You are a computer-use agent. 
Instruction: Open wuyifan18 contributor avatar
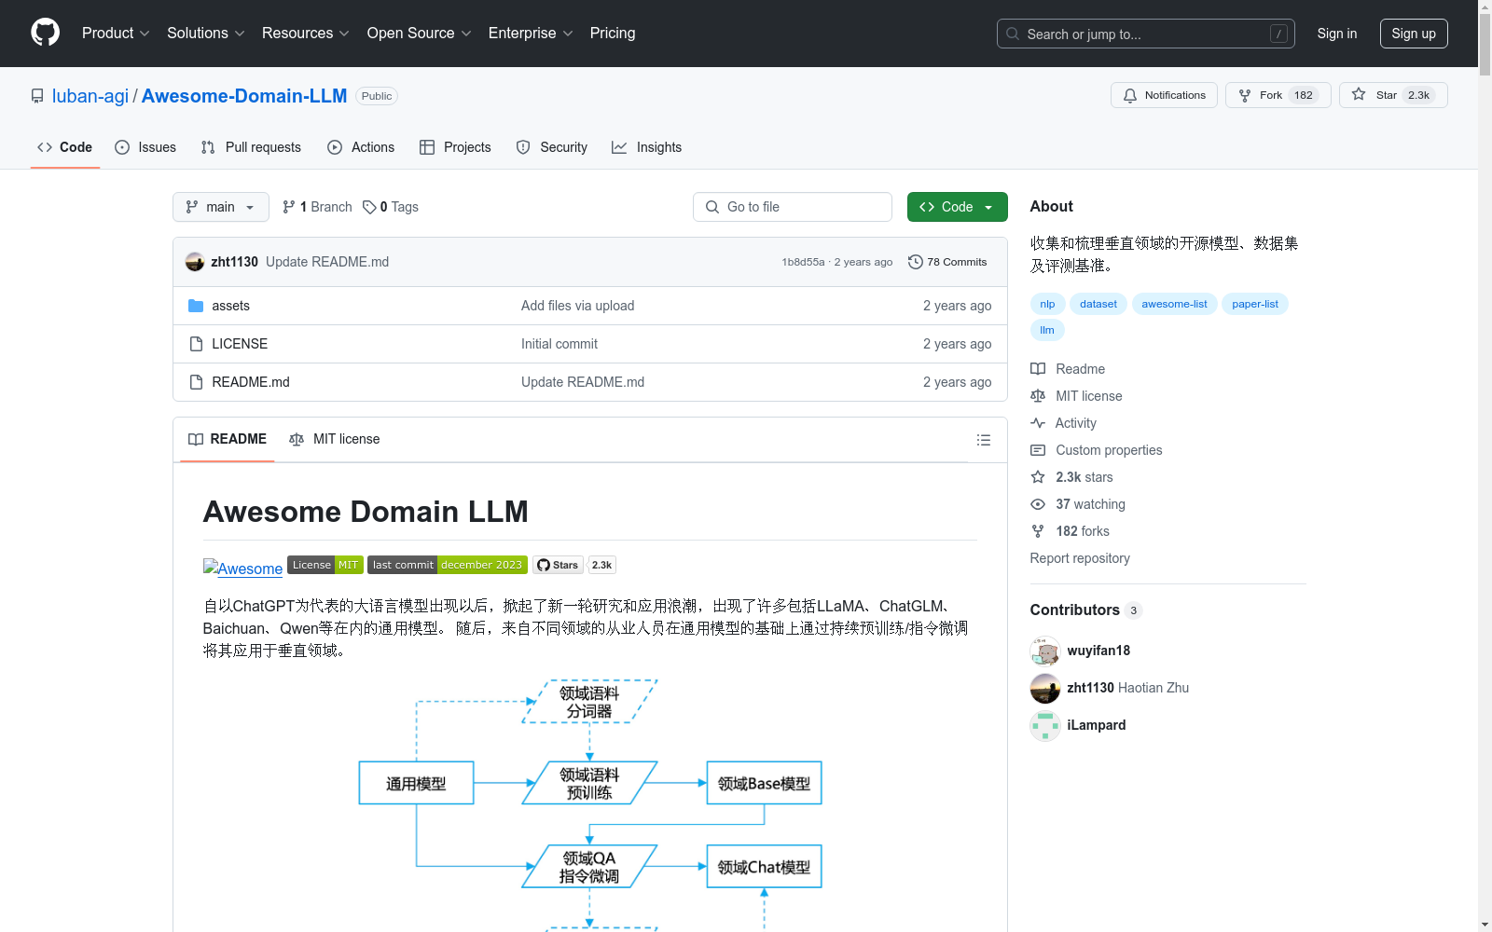(1045, 651)
